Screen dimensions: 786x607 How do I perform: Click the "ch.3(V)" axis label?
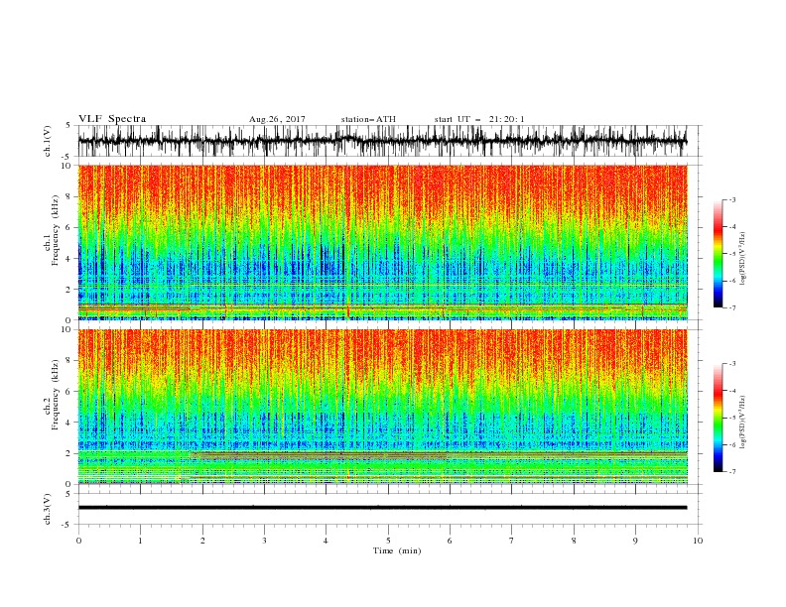coord(48,509)
